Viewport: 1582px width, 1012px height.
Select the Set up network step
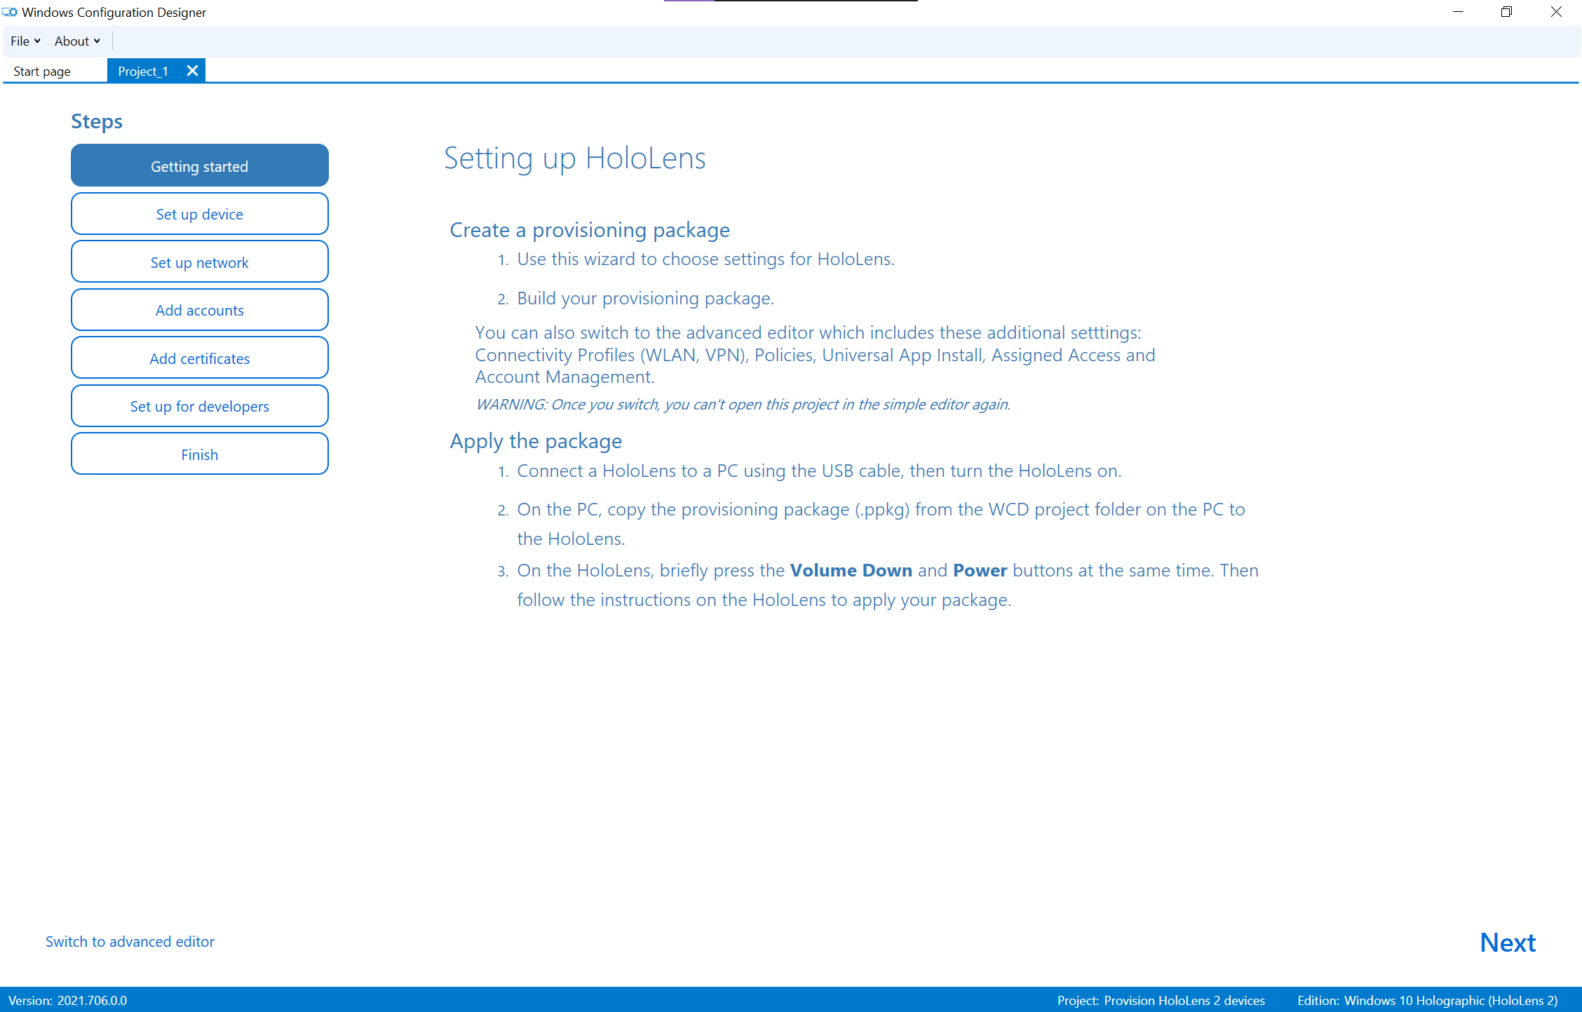coord(198,262)
